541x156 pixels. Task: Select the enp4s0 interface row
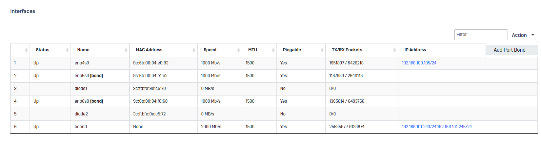tap(274, 63)
